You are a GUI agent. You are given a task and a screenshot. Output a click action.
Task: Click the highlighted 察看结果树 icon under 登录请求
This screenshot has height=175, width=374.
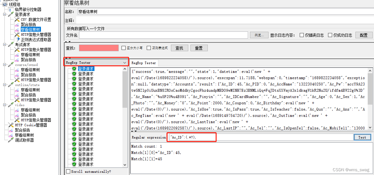pyautogui.click(x=17, y=30)
